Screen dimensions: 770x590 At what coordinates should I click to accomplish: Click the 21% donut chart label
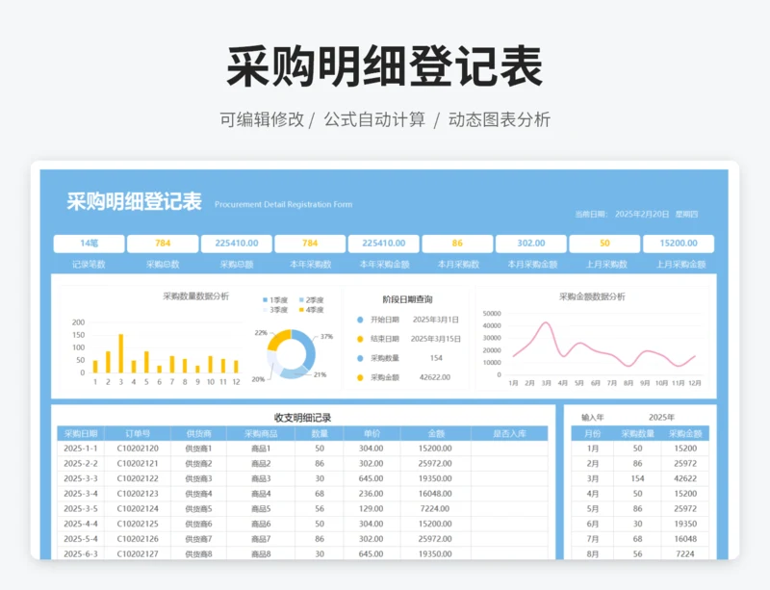click(320, 374)
